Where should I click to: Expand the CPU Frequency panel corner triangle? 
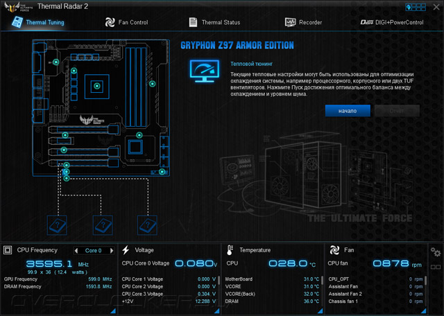[x=113, y=311]
